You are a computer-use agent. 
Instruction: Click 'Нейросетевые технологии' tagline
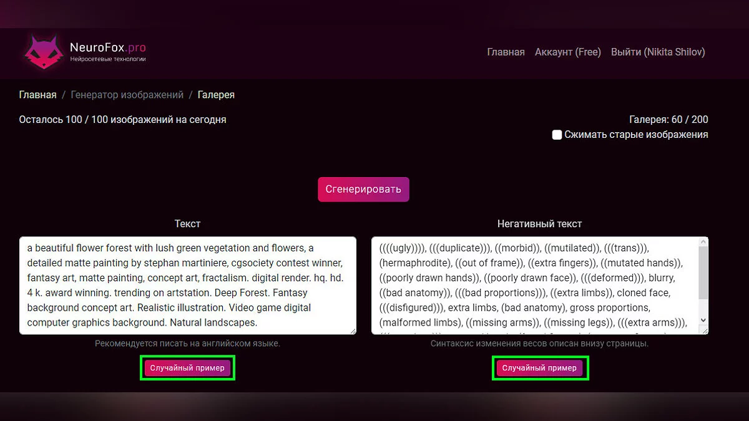click(108, 59)
